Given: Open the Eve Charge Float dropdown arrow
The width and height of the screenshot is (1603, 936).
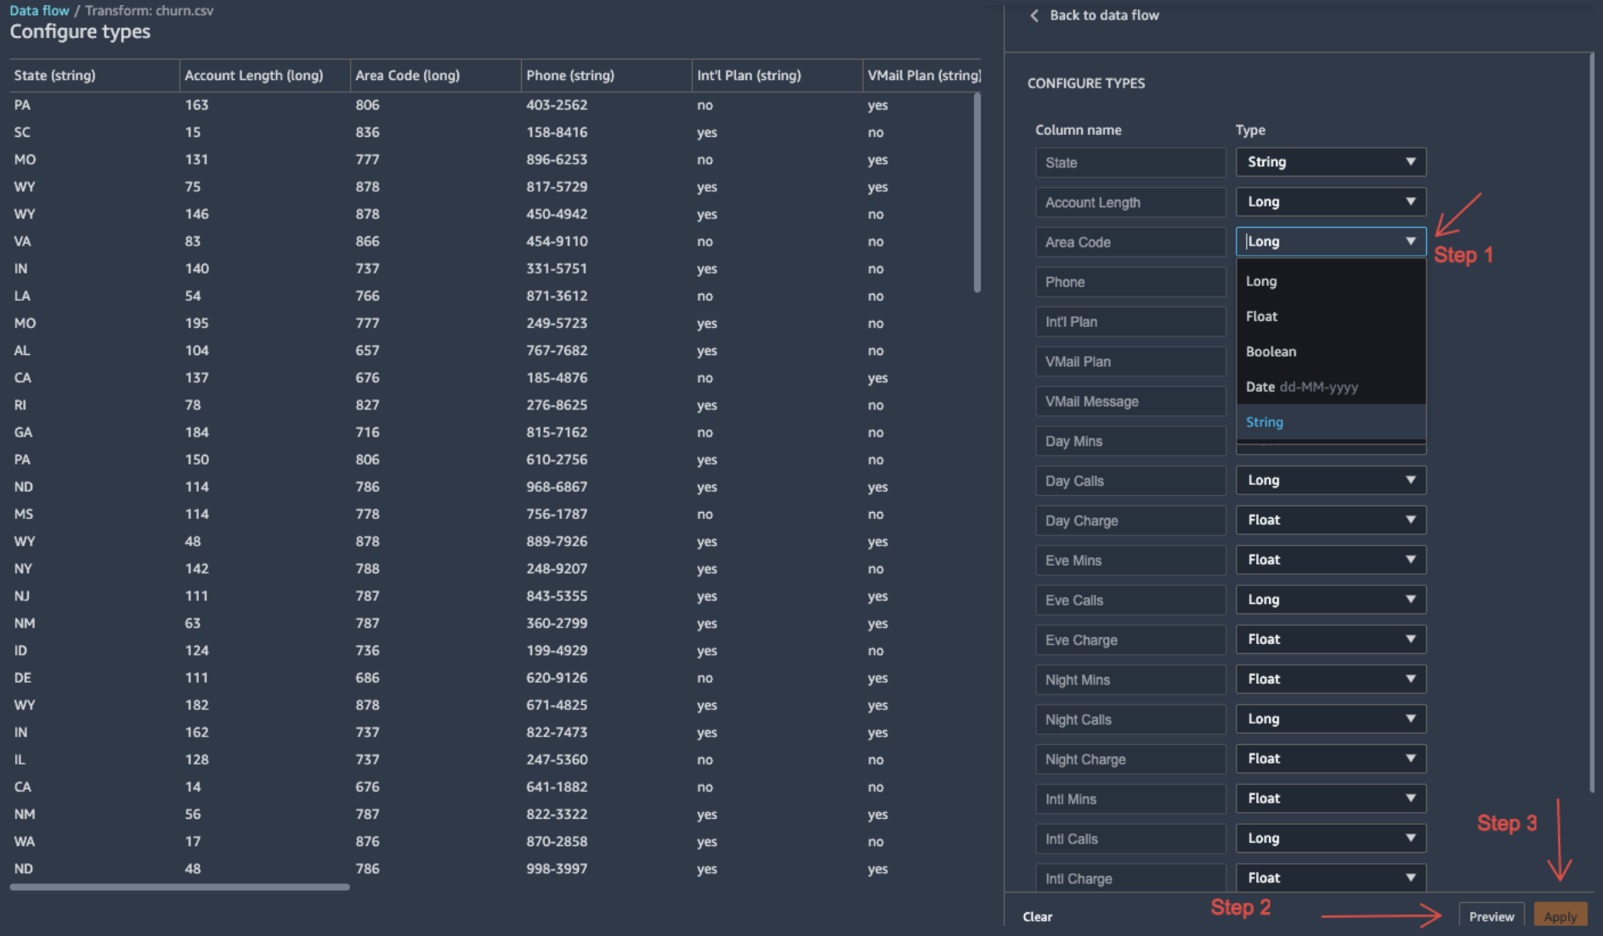Looking at the screenshot, I should [x=1410, y=639].
